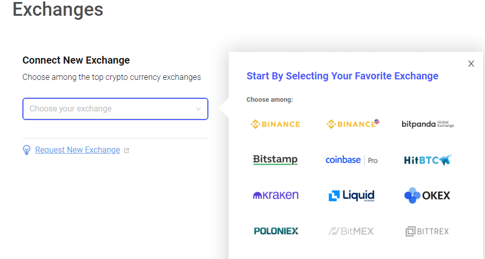Click the greyed-out Bittrex logo
This screenshot has height=259, width=485.
pyautogui.click(x=427, y=231)
